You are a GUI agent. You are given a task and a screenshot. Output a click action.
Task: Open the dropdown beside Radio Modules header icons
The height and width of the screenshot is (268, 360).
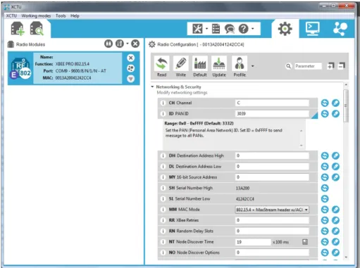(128, 44)
